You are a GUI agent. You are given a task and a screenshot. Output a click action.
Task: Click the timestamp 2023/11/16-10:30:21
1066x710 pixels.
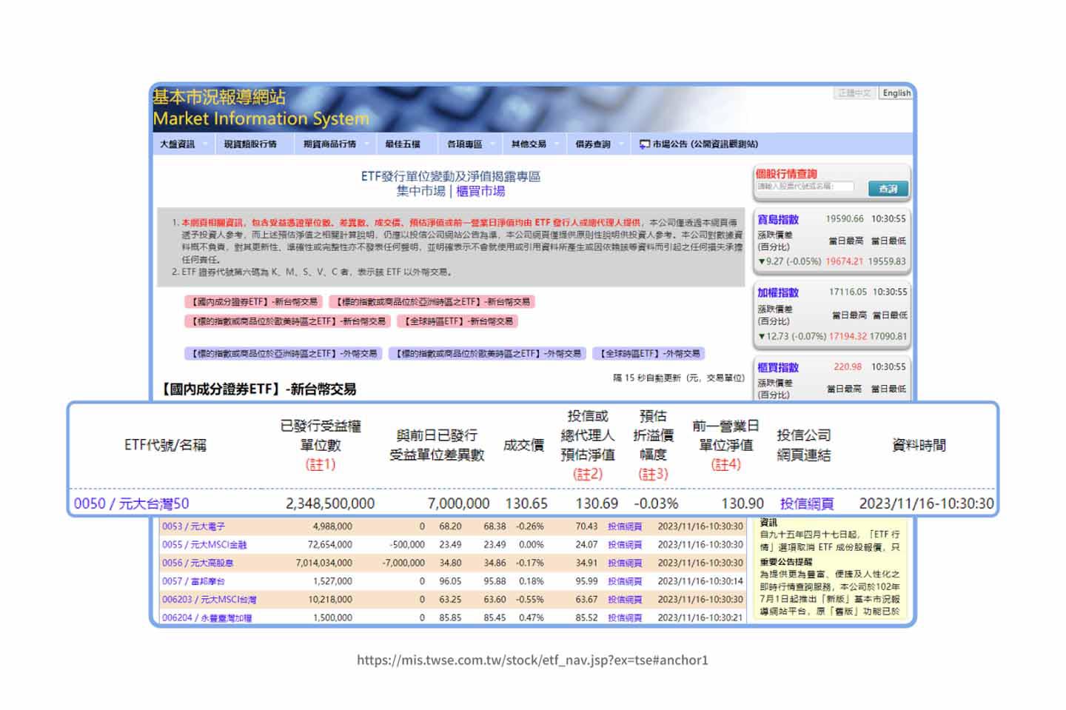tap(700, 617)
